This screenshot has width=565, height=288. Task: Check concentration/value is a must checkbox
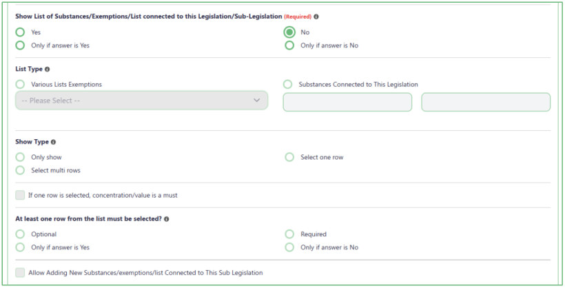tap(20, 196)
